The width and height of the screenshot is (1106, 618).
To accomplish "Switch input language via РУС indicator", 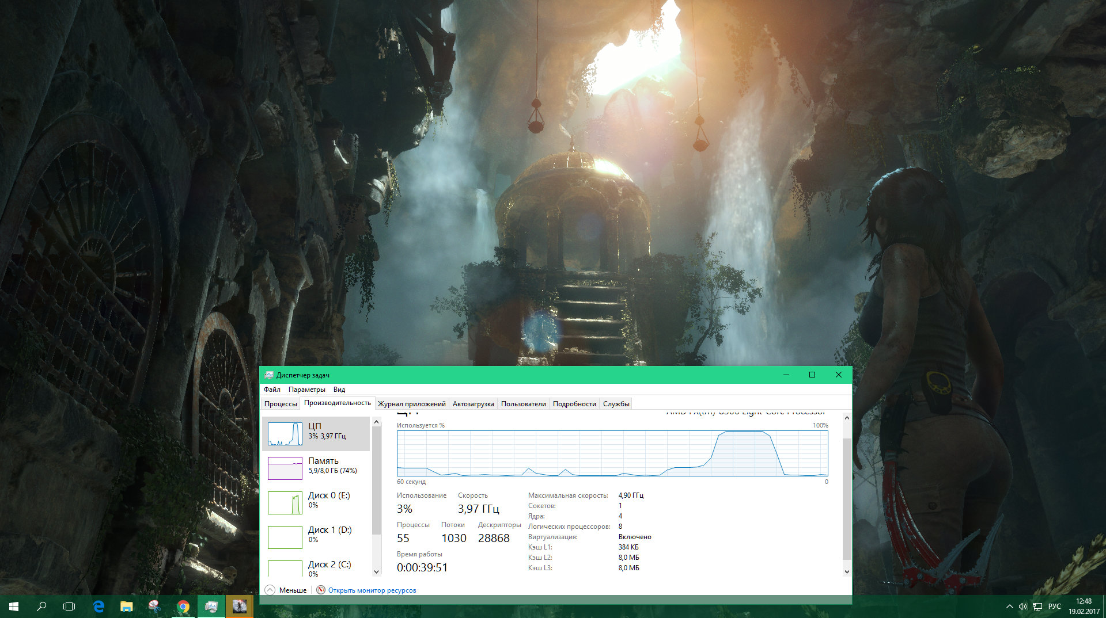I will tap(1054, 606).
